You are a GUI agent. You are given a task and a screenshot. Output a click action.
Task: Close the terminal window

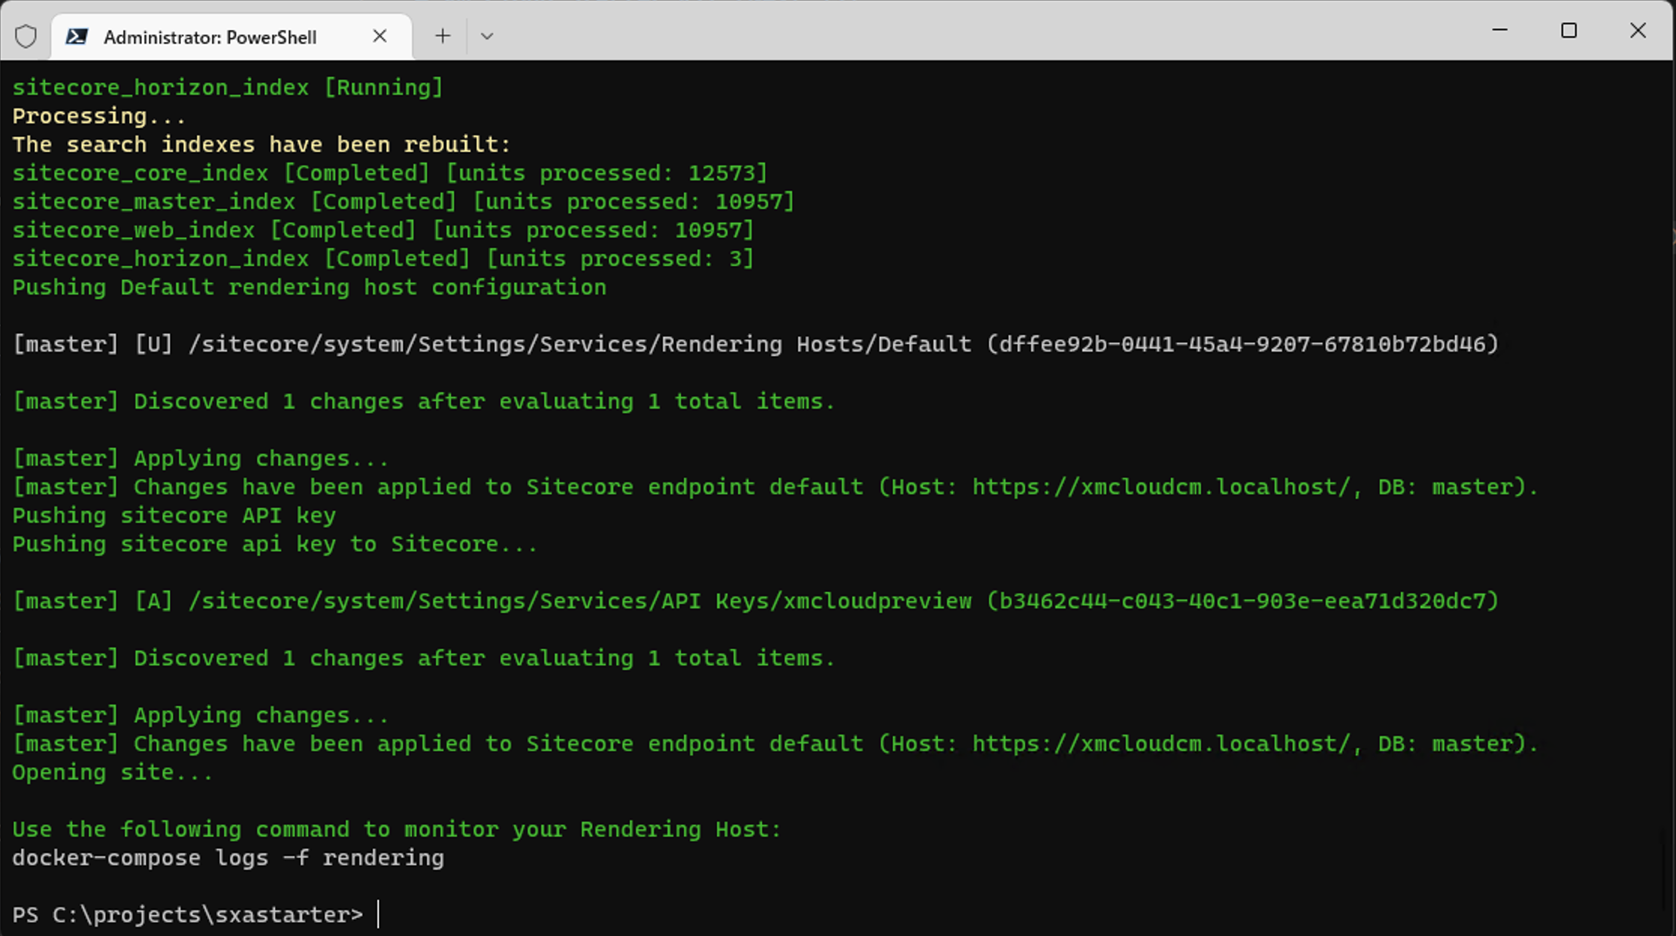click(1638, 30)
